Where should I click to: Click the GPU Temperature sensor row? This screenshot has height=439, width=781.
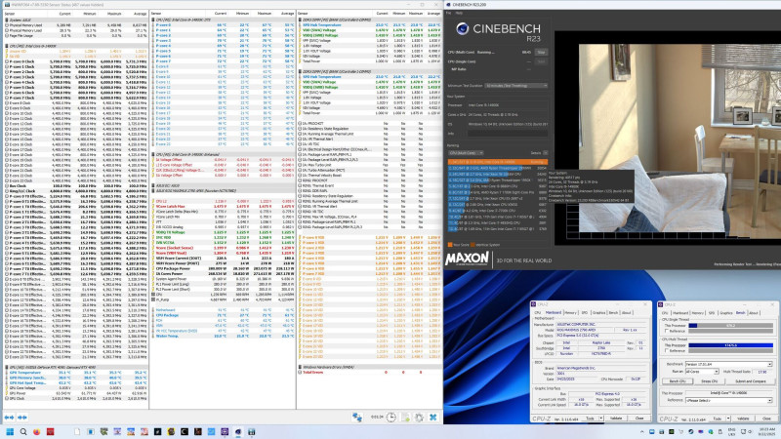coord(76,373)
